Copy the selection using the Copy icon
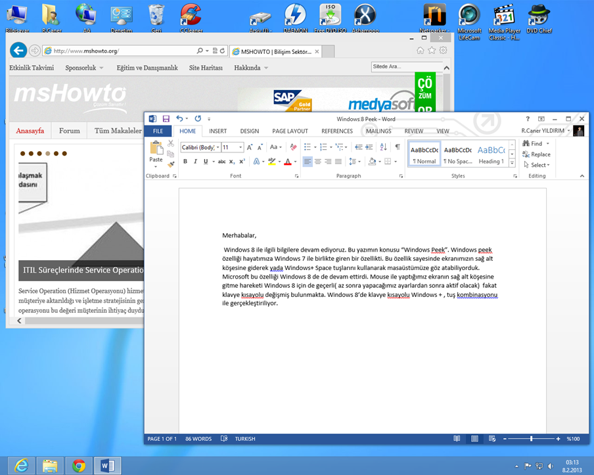 (171, 154)
